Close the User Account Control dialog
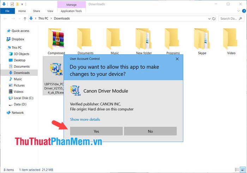The height and width of the screenshot is (173, 247). (177, 59)
